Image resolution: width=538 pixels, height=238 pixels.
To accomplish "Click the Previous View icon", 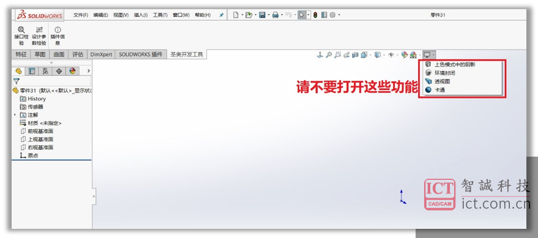I will [346, 54].
